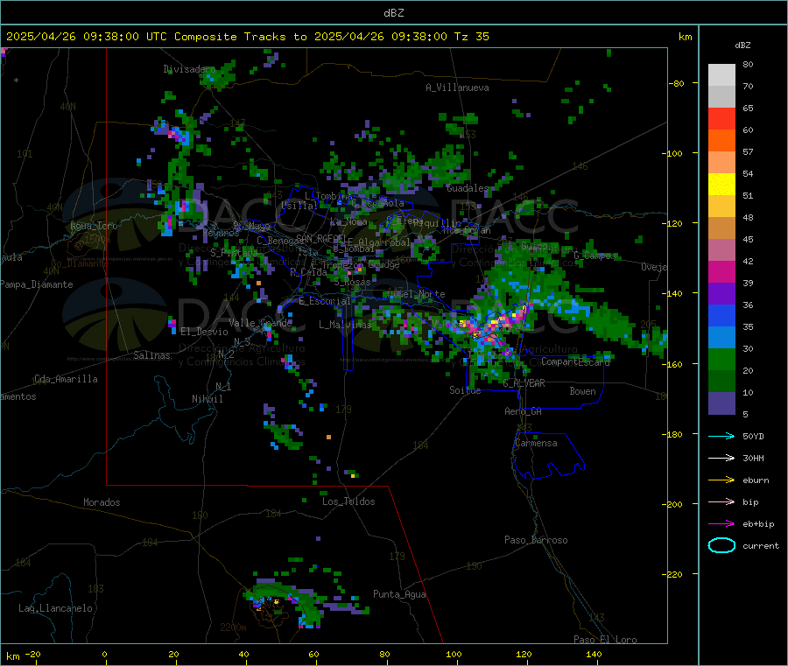Click the Paso_El_Loro place label

[605, 640]
